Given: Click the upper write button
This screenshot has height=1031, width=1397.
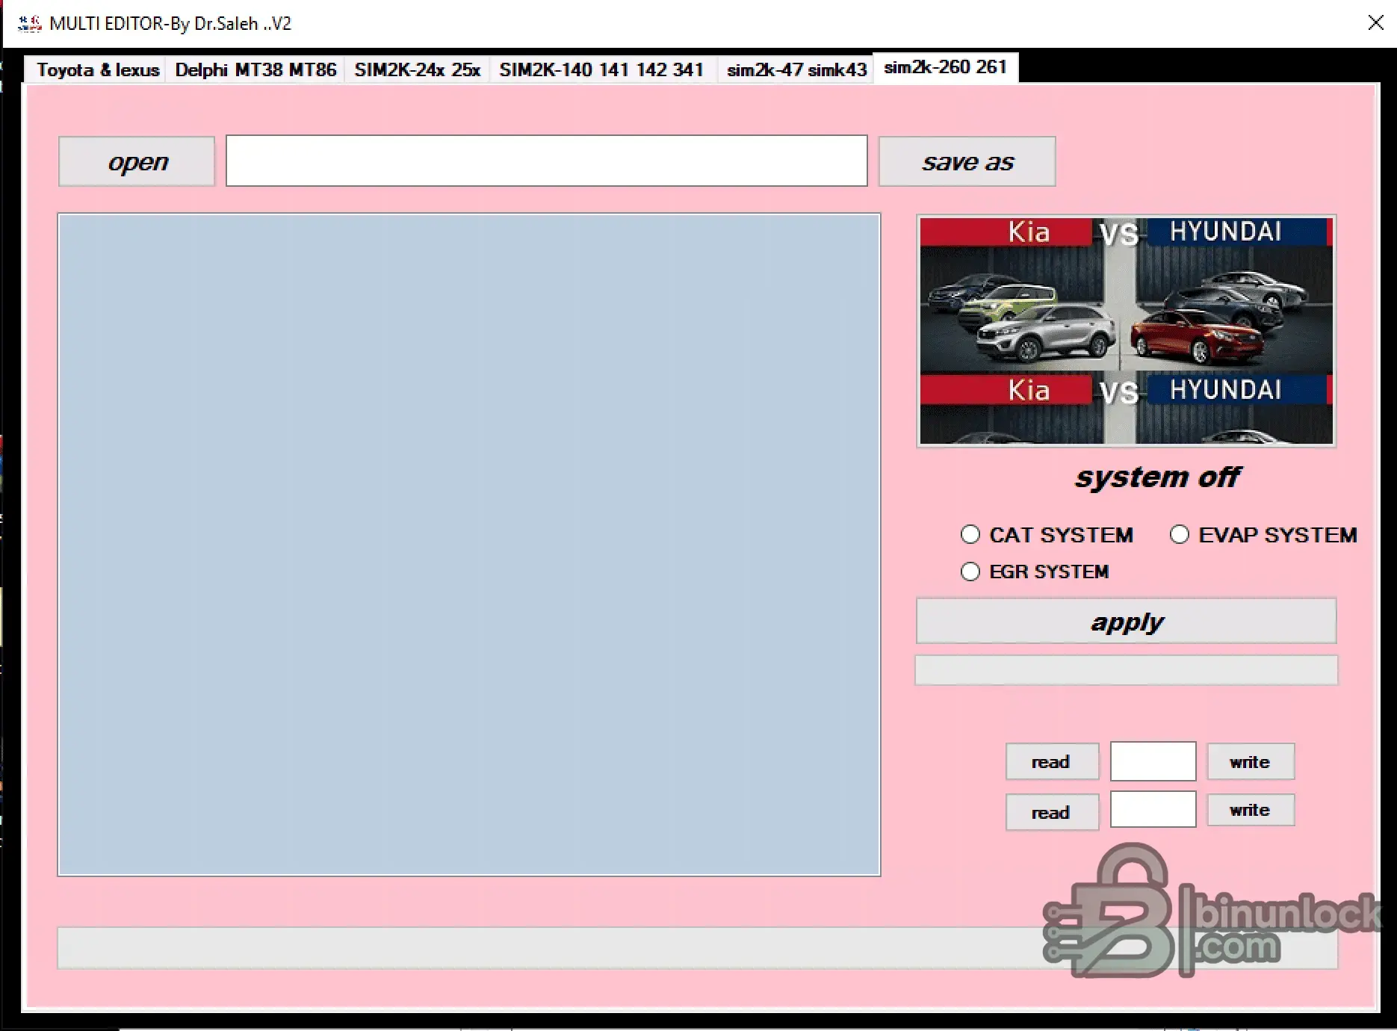Looking at the screenshot, I should [1251, 762].
